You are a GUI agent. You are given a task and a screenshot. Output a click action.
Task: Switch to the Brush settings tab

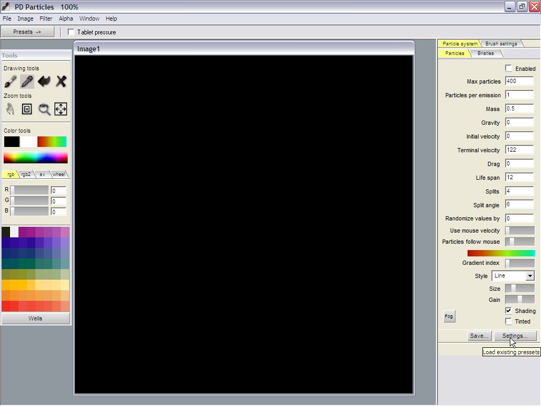(501, 44)
